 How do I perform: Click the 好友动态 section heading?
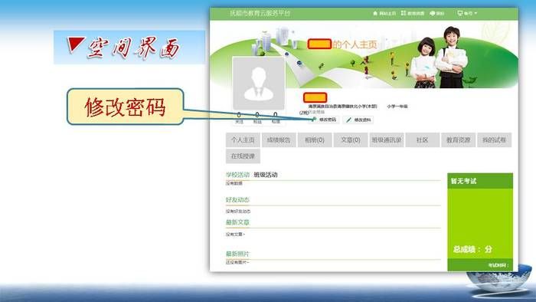[237, 200]
